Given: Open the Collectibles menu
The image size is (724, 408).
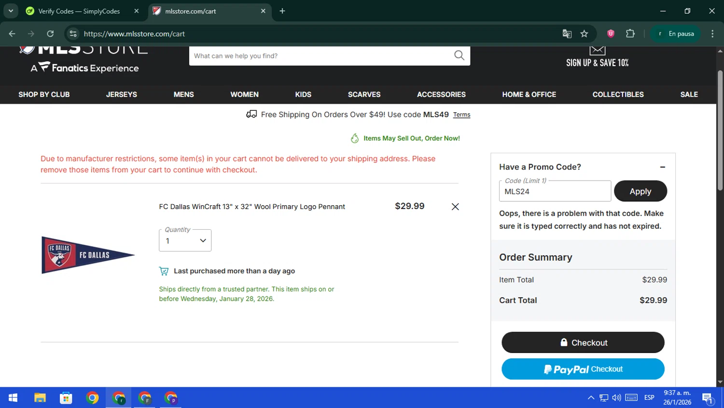Looking at the screenshot, I should click(x=618, y=94).
